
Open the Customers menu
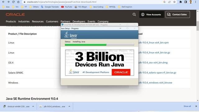pyautogui.click(x=52, y=21)
